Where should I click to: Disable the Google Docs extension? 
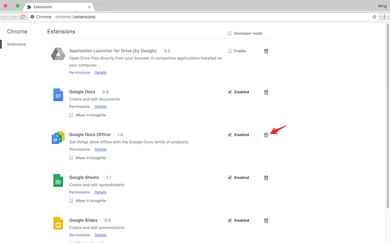(x=230, y=92)
